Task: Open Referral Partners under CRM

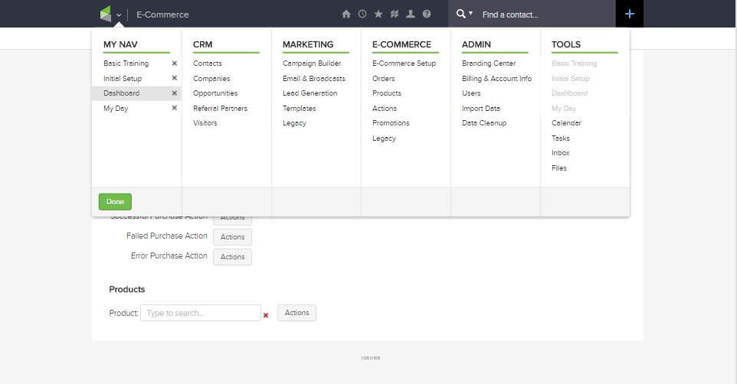Action: [220, 109]
